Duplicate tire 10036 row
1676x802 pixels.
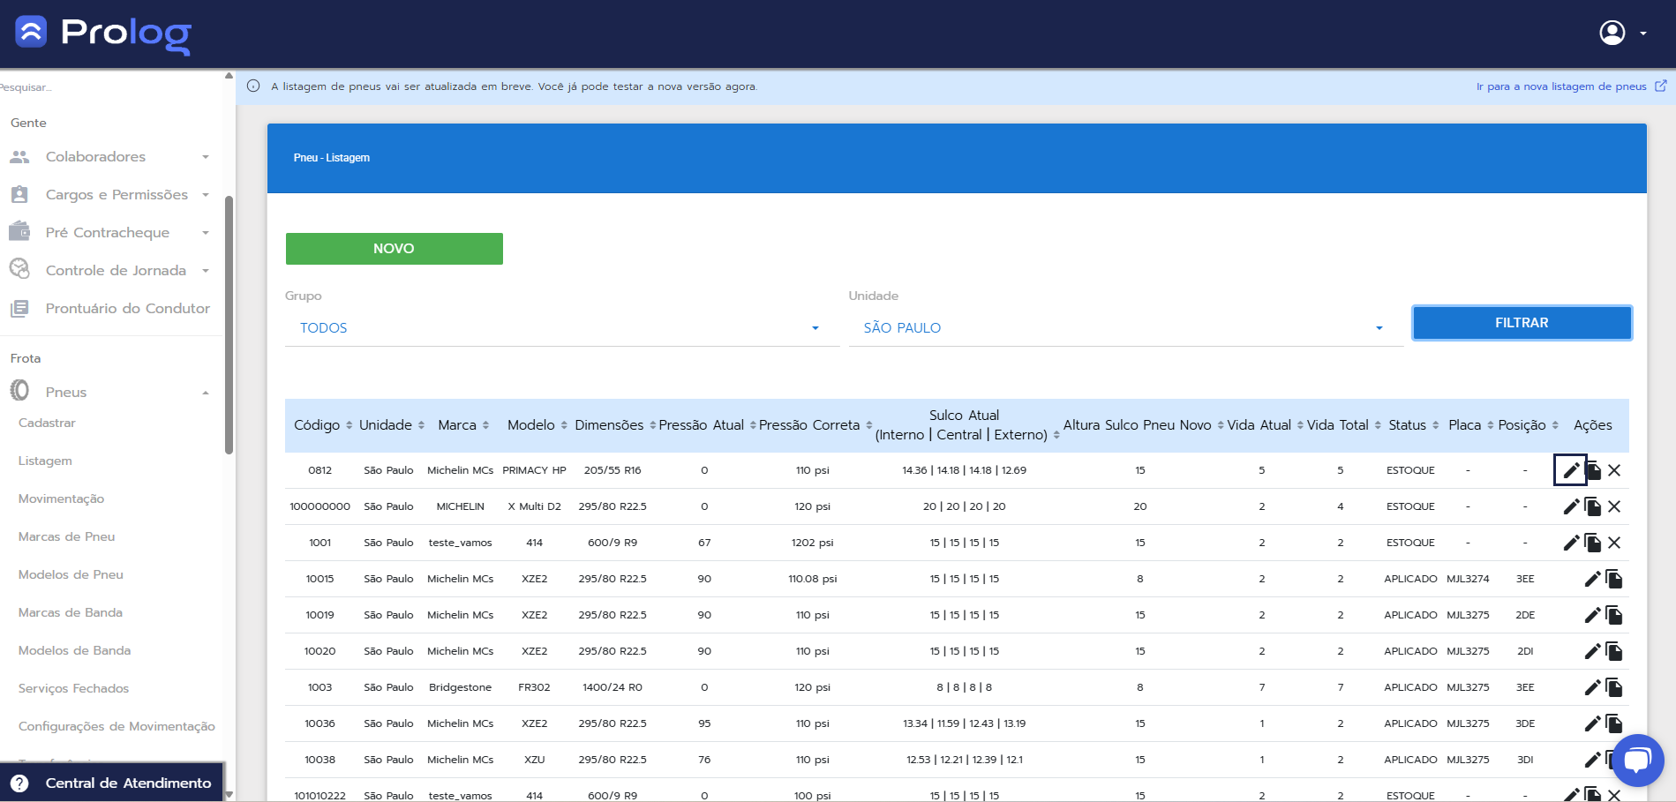[x=1614, y=723]
